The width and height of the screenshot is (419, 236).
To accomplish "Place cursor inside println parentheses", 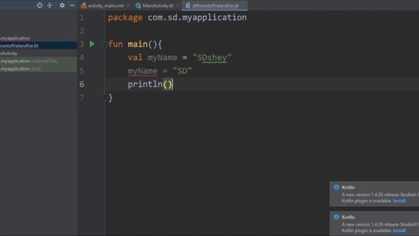I will 168,85.
